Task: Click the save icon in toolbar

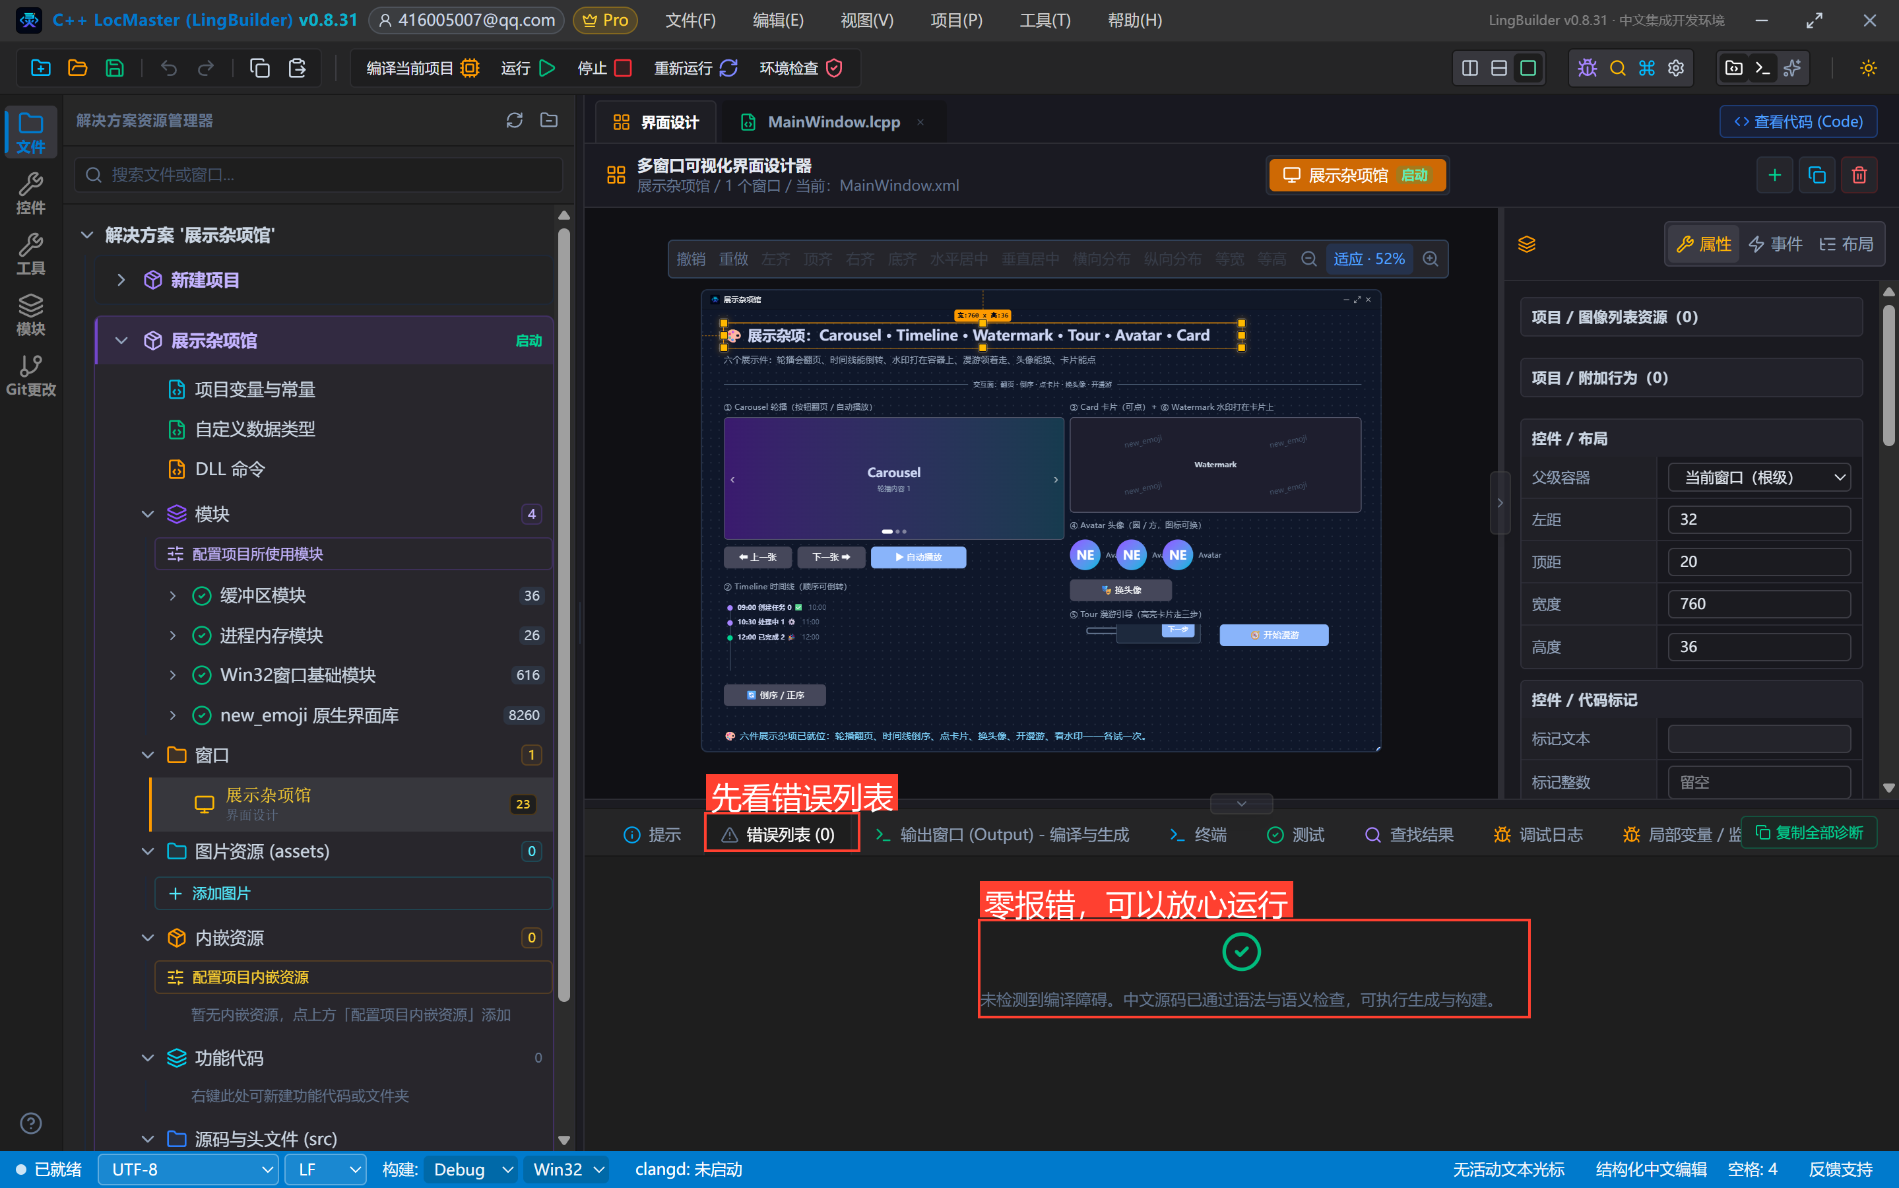Action: click(115, 67)
